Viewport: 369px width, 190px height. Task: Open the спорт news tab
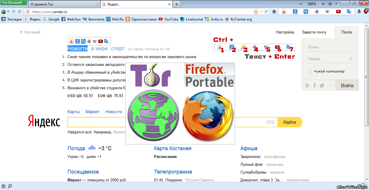click(118, 49)
